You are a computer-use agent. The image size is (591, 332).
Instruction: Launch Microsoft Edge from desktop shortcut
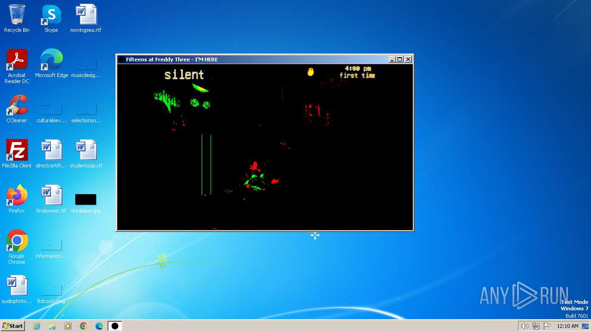tap(51, 64)
